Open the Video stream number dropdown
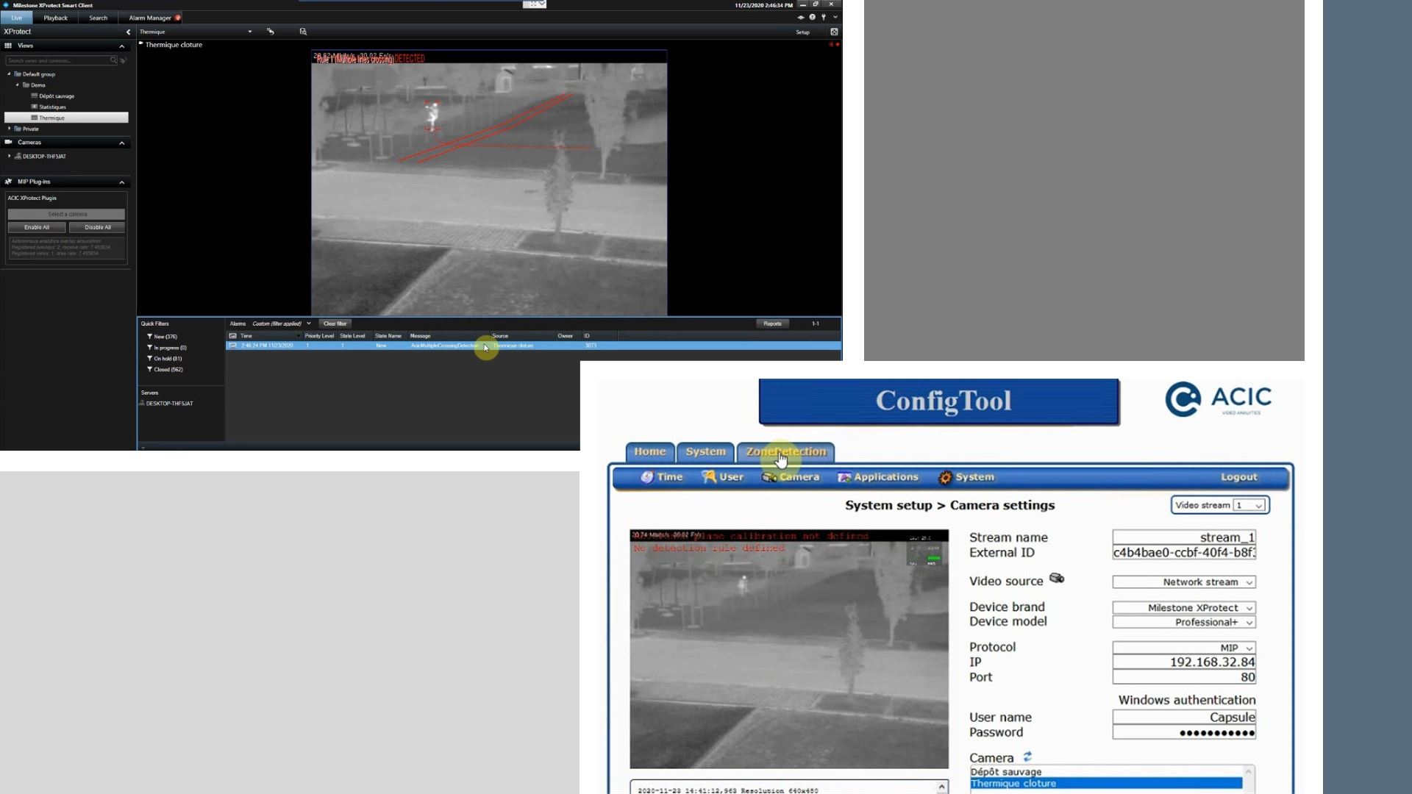The width and height of the screenshot is (1412, 794). coord(1249,505)
